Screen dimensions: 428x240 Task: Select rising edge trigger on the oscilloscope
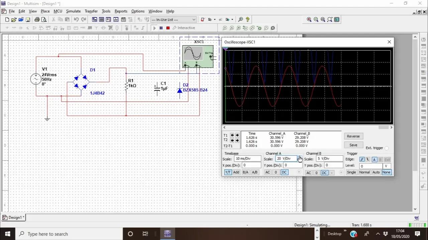point(362,159)
